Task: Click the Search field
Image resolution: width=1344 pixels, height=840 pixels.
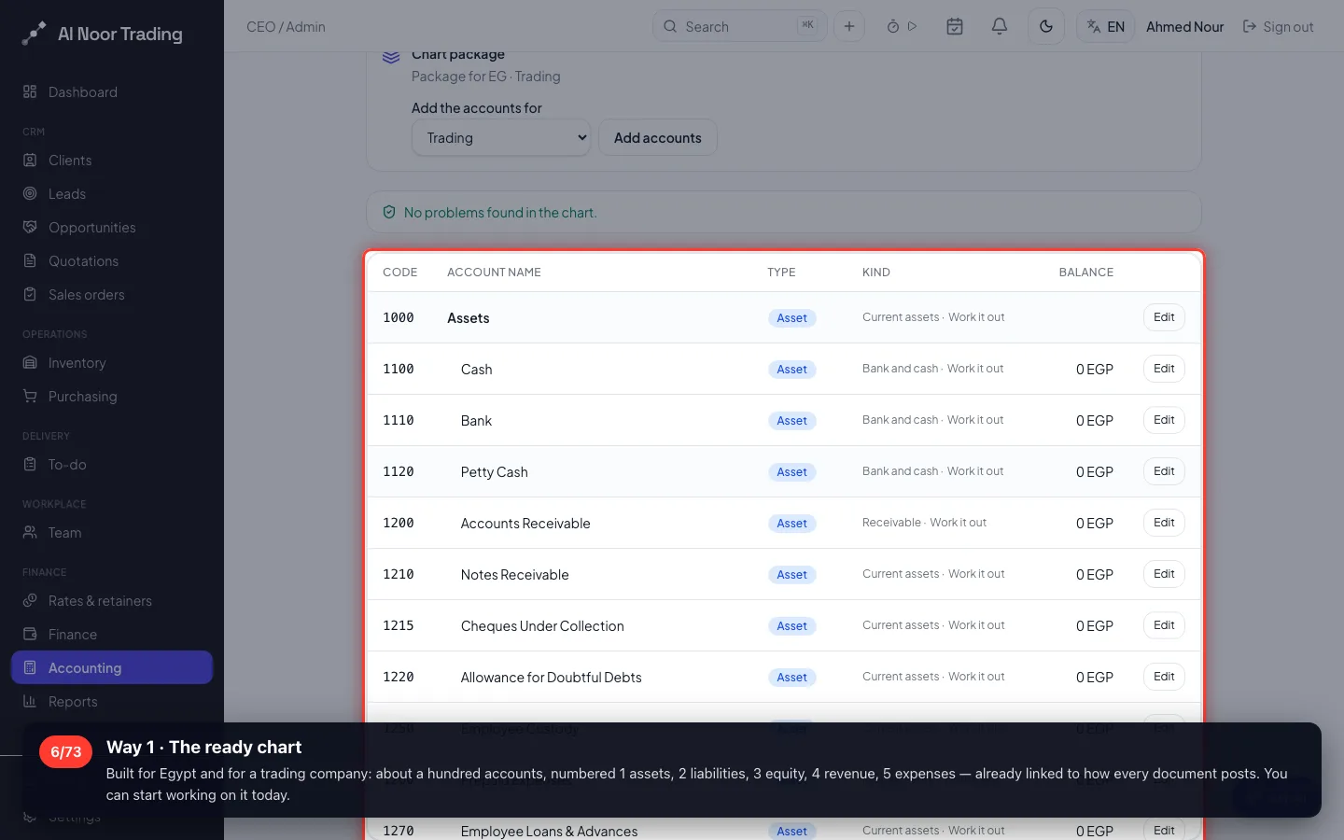Action: point(739,26)
